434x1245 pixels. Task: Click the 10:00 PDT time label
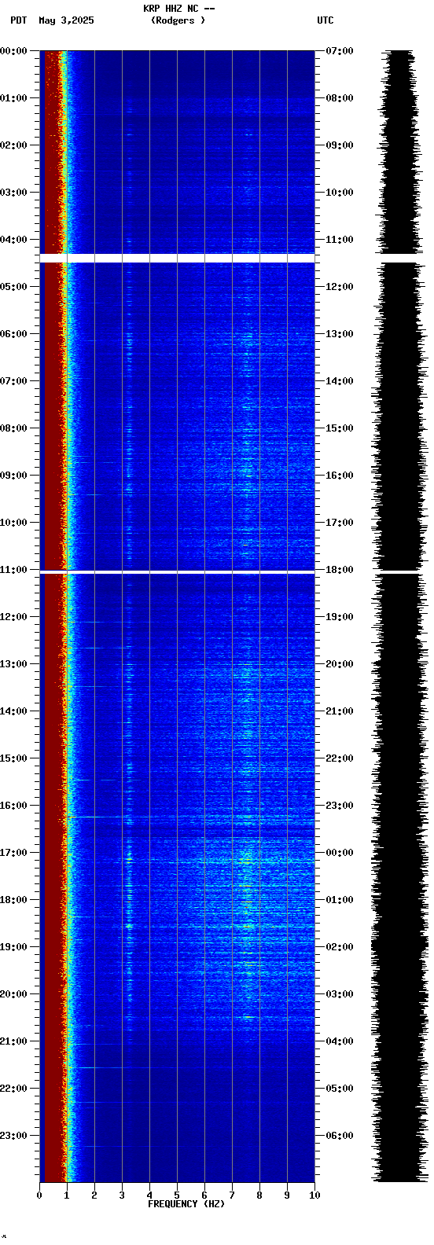point(14,523)
